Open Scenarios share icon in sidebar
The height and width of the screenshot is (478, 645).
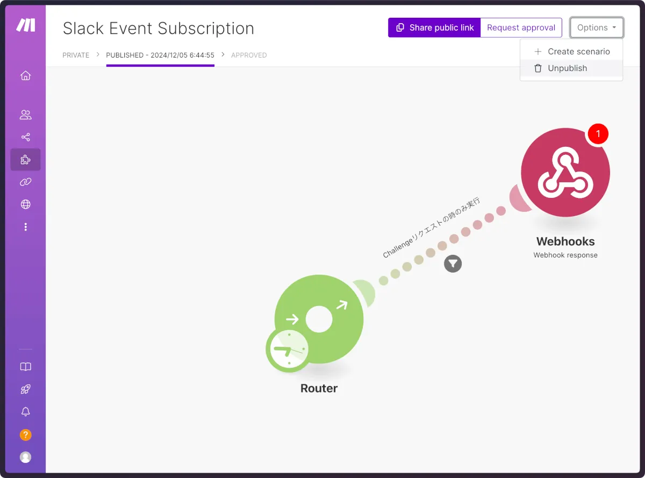25,137
